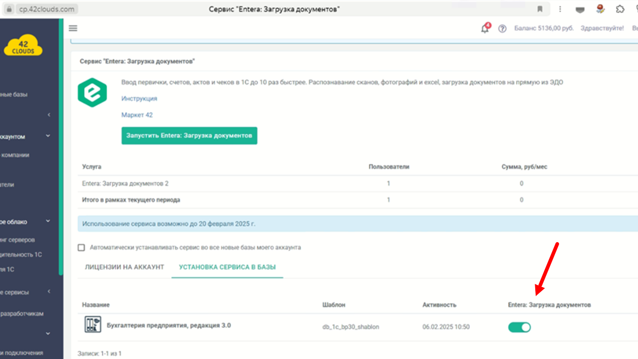Click the 'Entera: Загрузка документов 2' service row
This screenshot has height=359, width=638.
coord(358,183)
